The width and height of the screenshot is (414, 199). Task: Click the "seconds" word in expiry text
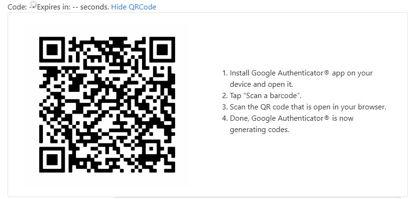[94, 7]
